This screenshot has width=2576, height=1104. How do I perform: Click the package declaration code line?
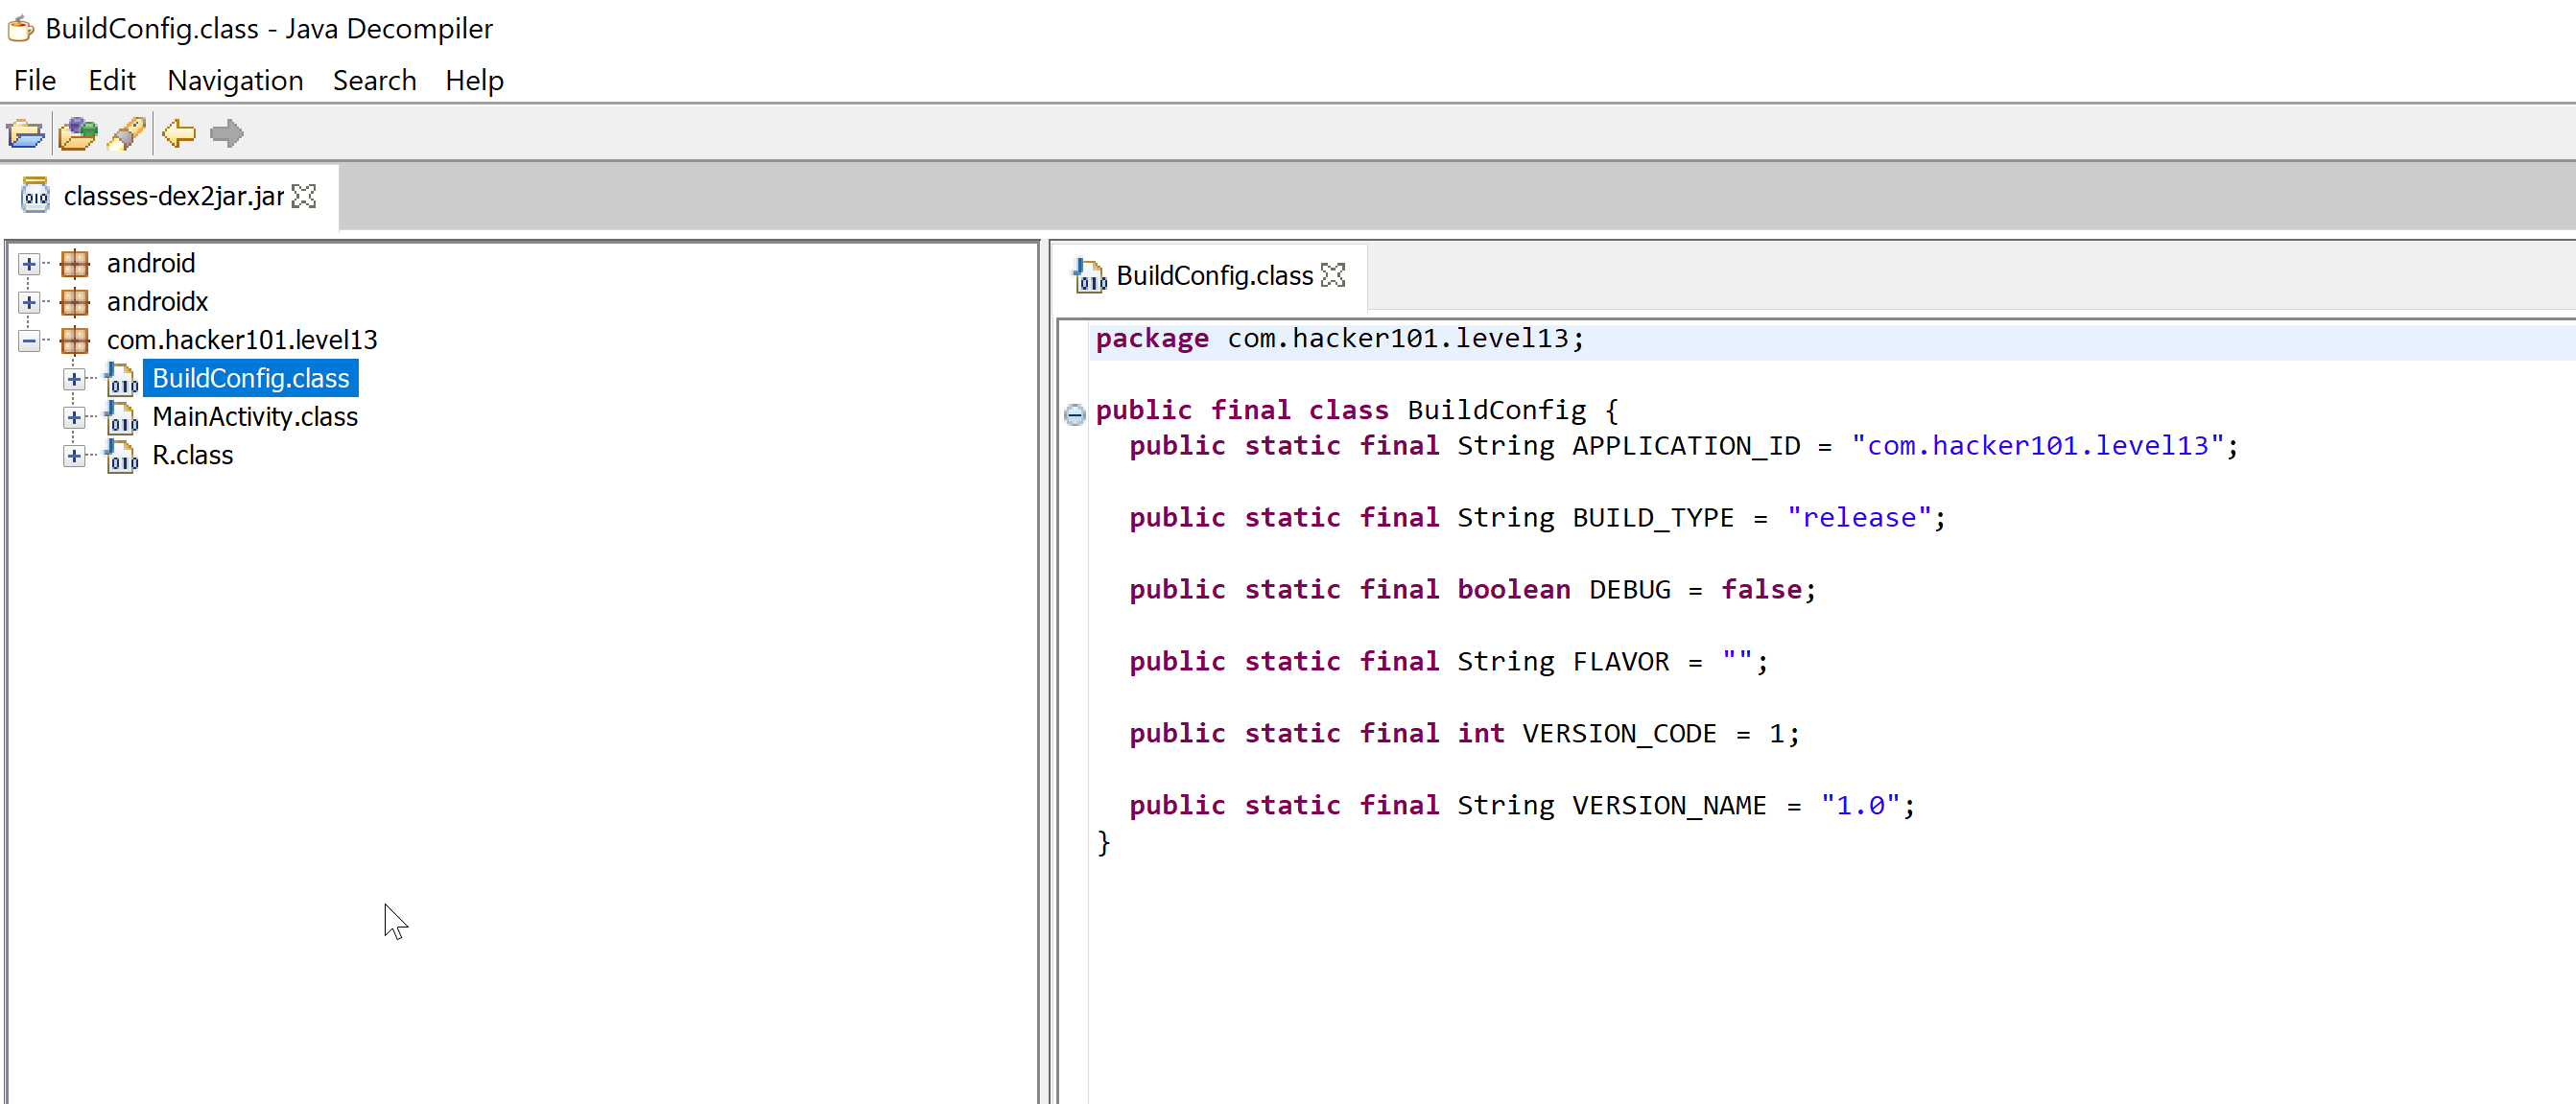1340,339
